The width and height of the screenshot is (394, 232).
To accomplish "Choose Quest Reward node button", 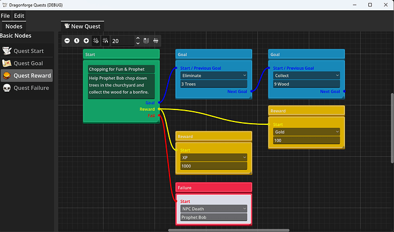I will (27, 75).
